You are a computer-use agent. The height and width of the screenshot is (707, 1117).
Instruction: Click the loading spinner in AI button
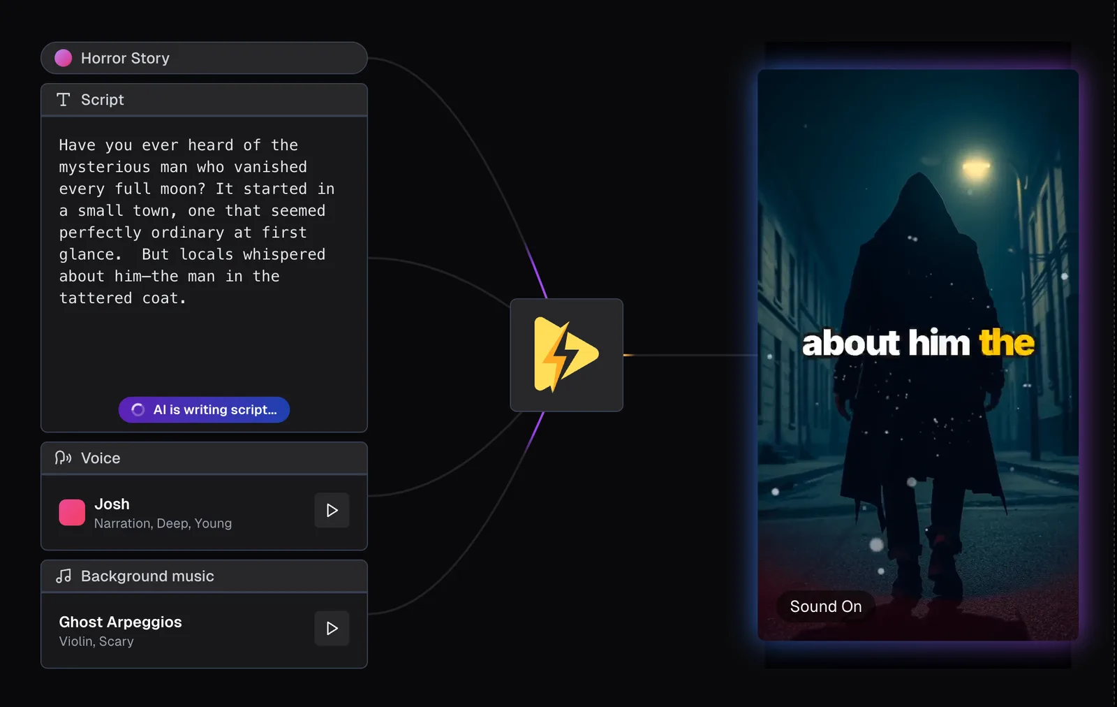click(138, 409)
